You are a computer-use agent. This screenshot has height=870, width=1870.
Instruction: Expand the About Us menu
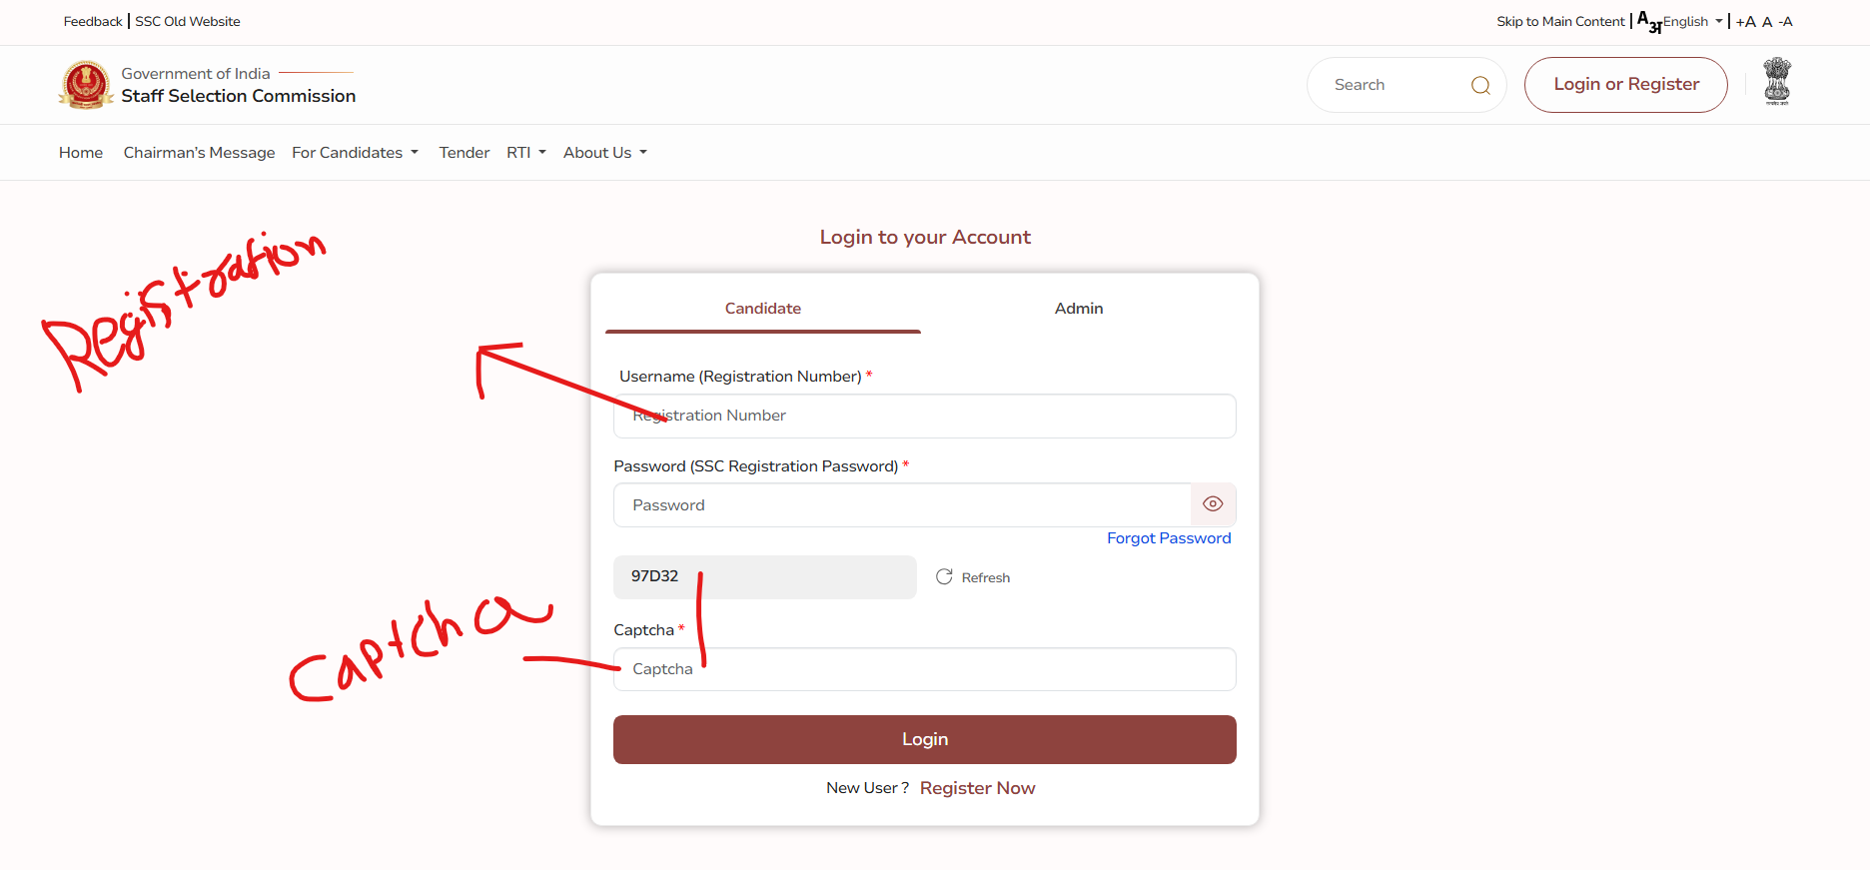coord(604,153)
